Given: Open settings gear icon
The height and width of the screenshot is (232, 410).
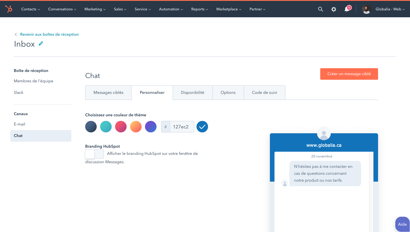Looking at the screenshot, I should (334, 9).
